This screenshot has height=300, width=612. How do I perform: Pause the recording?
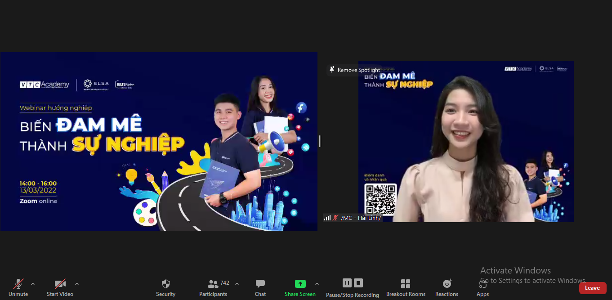pos(347,283)
